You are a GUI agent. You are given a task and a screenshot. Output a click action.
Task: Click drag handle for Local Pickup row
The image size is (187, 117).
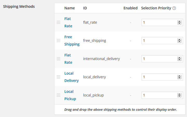coord(58,95)
